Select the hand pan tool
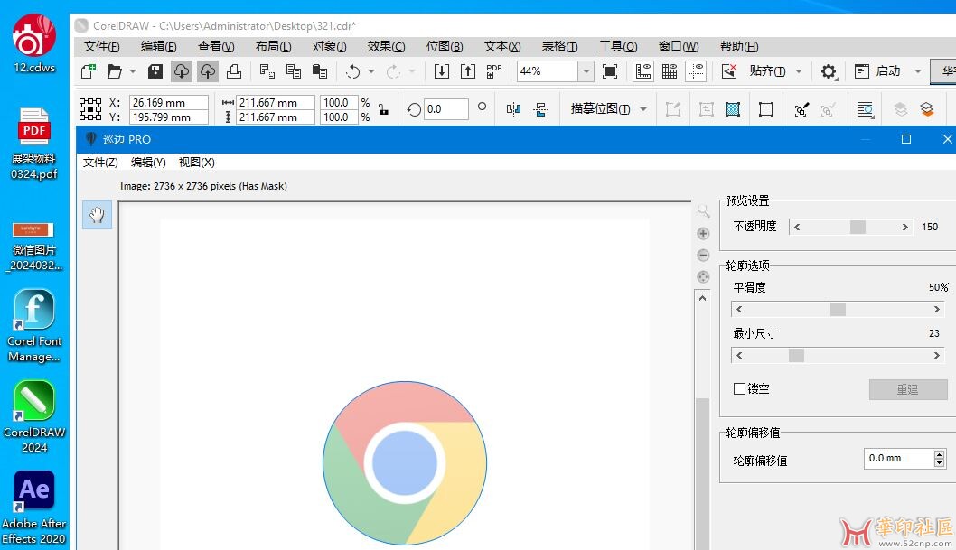The image size is (956, 550). [97, 215]
